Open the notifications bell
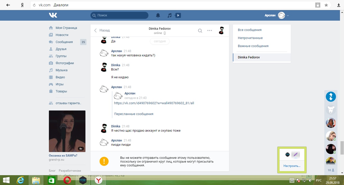The image size is (344, 185). (158, 15)
